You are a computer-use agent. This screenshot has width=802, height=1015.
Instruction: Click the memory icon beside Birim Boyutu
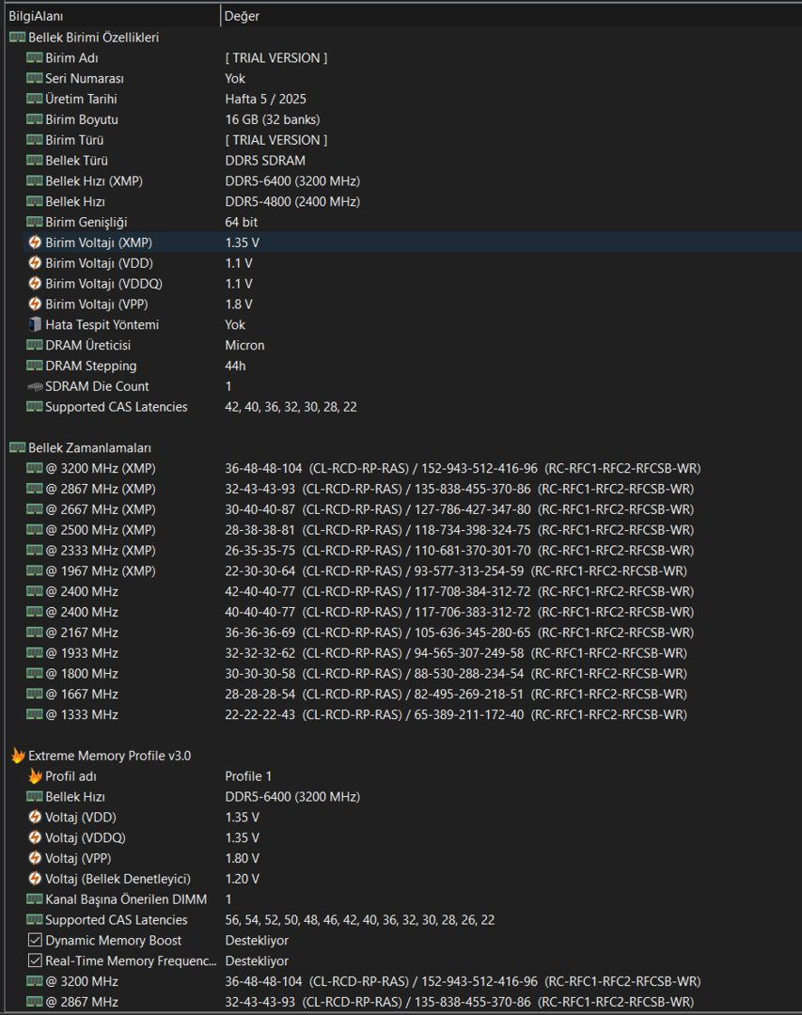coord(35,119)
